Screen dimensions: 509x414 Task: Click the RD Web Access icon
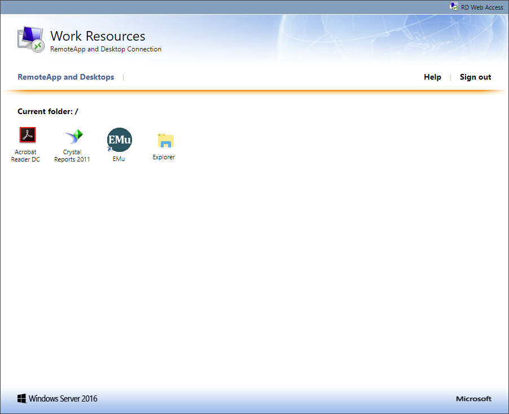[x=454, y=7]
